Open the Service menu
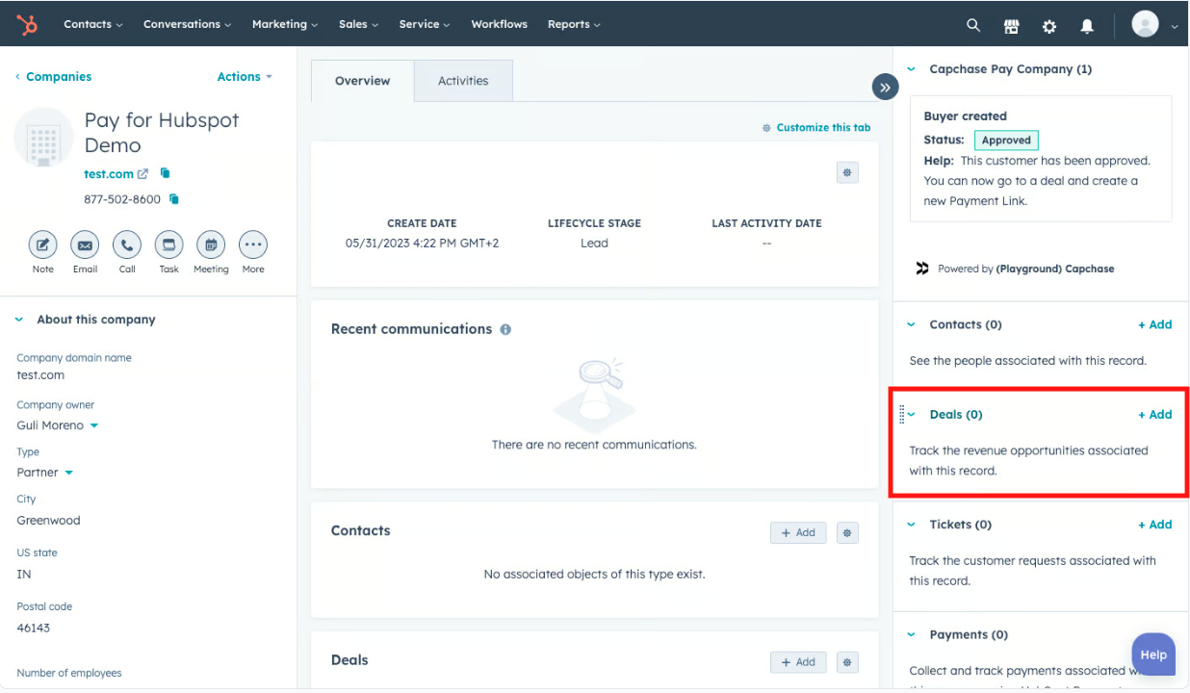 [x=425, y=24]
